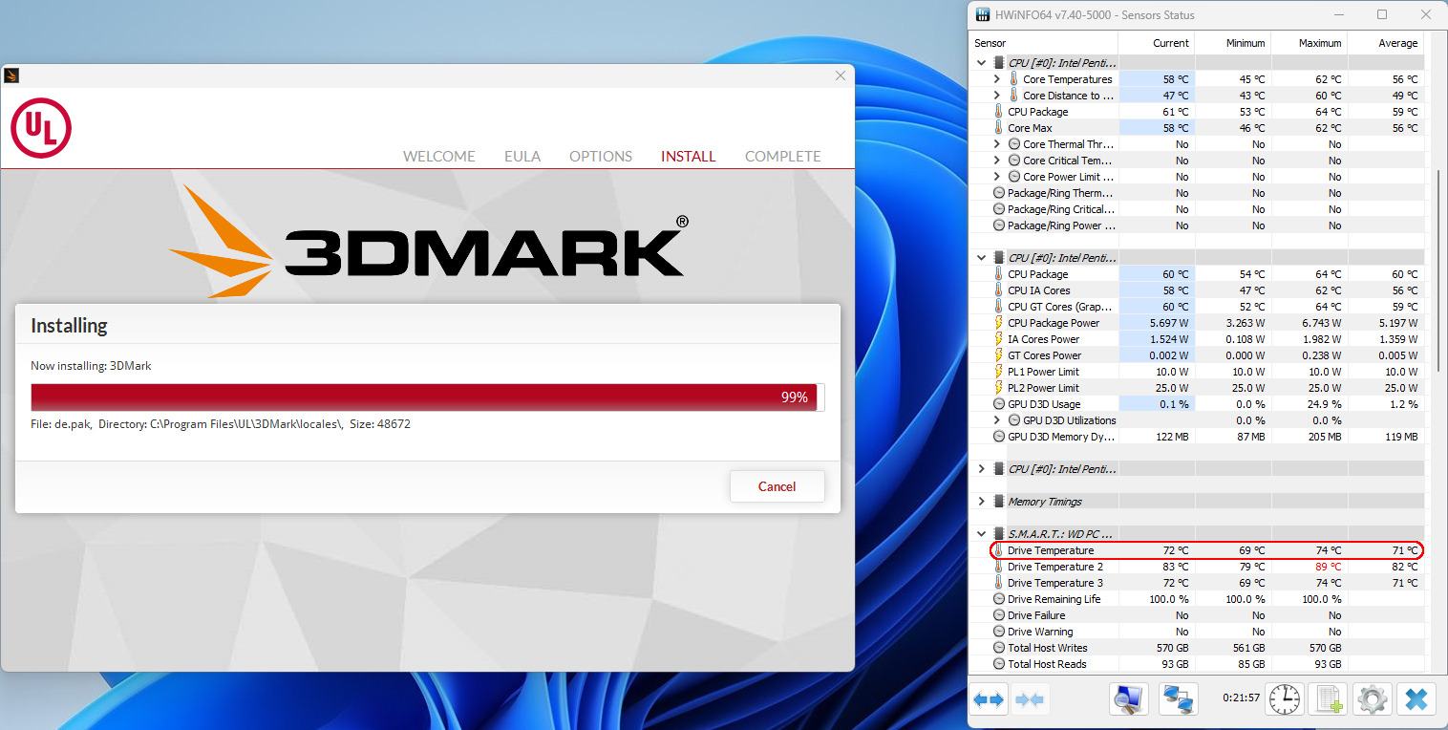Click the icon beside PL1 Power Limit
Screen dimensions: 1448x730
[998, 372]
